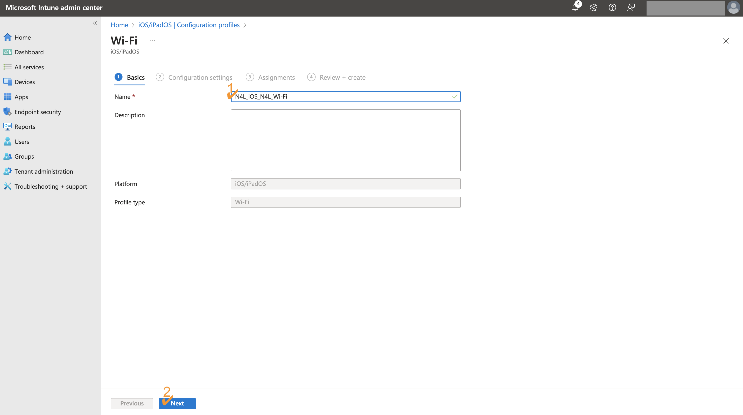Open Devices from the sidebar
The height and width of the screenshot is (415, 743).
(x=25, y=82)
